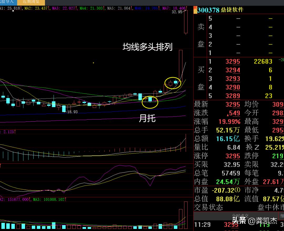Click the 换手 value 19.62%
Image resolution: width=284 pixels, height=231 pixels.
pos(275,139)
